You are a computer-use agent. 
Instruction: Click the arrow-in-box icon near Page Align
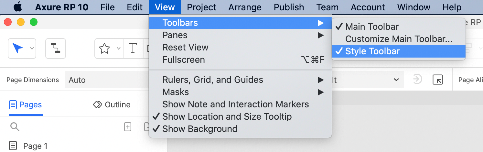point(437,80)
